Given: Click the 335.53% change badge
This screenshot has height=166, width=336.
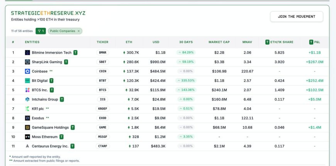Looking at the screenshot, I should [186, 81].
